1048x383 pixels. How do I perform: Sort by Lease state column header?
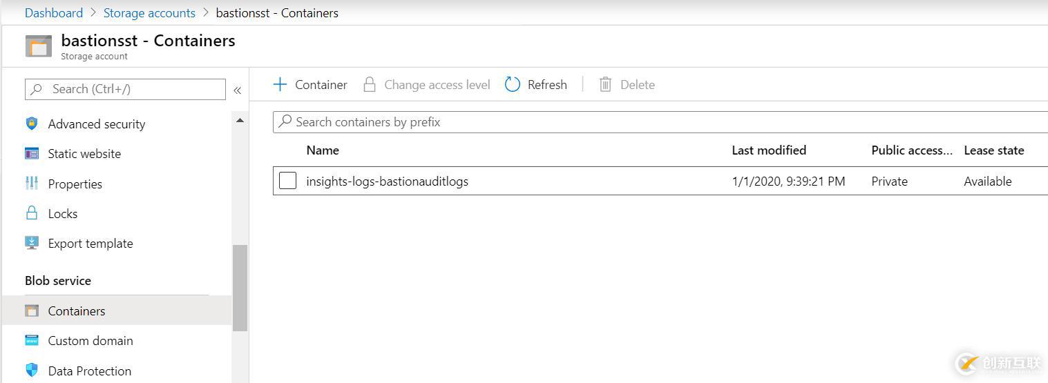coord(994,150)
